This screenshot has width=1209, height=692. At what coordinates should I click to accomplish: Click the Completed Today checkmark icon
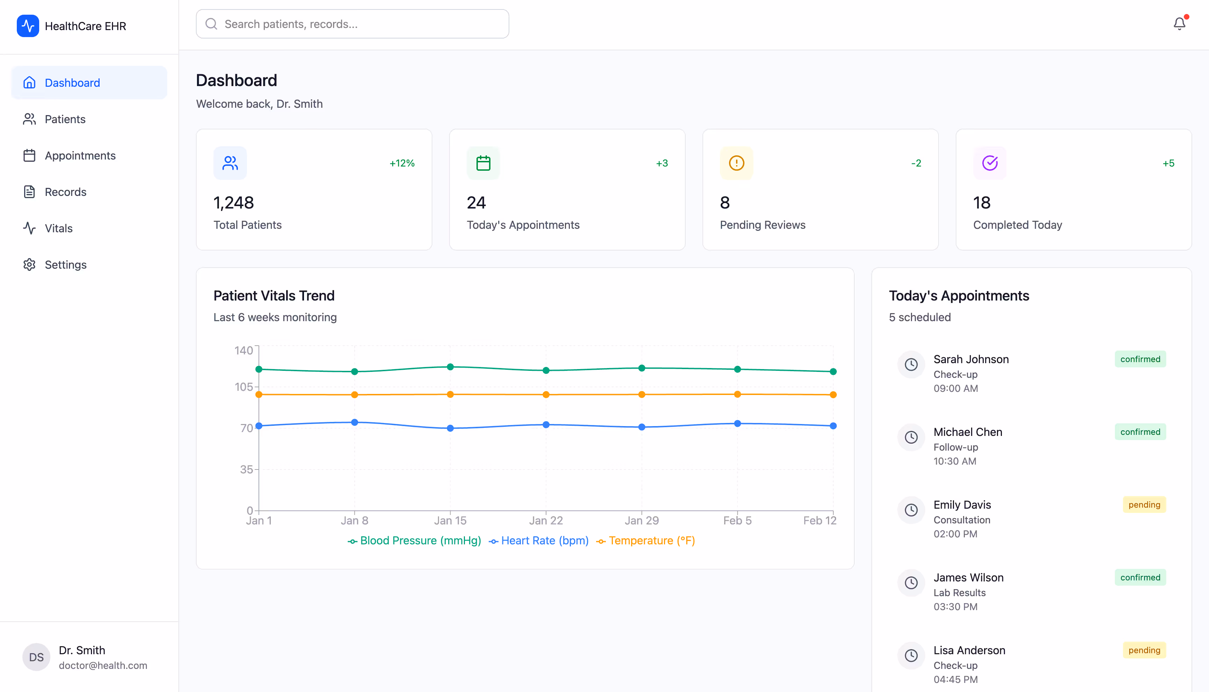[x=989, y=163]
